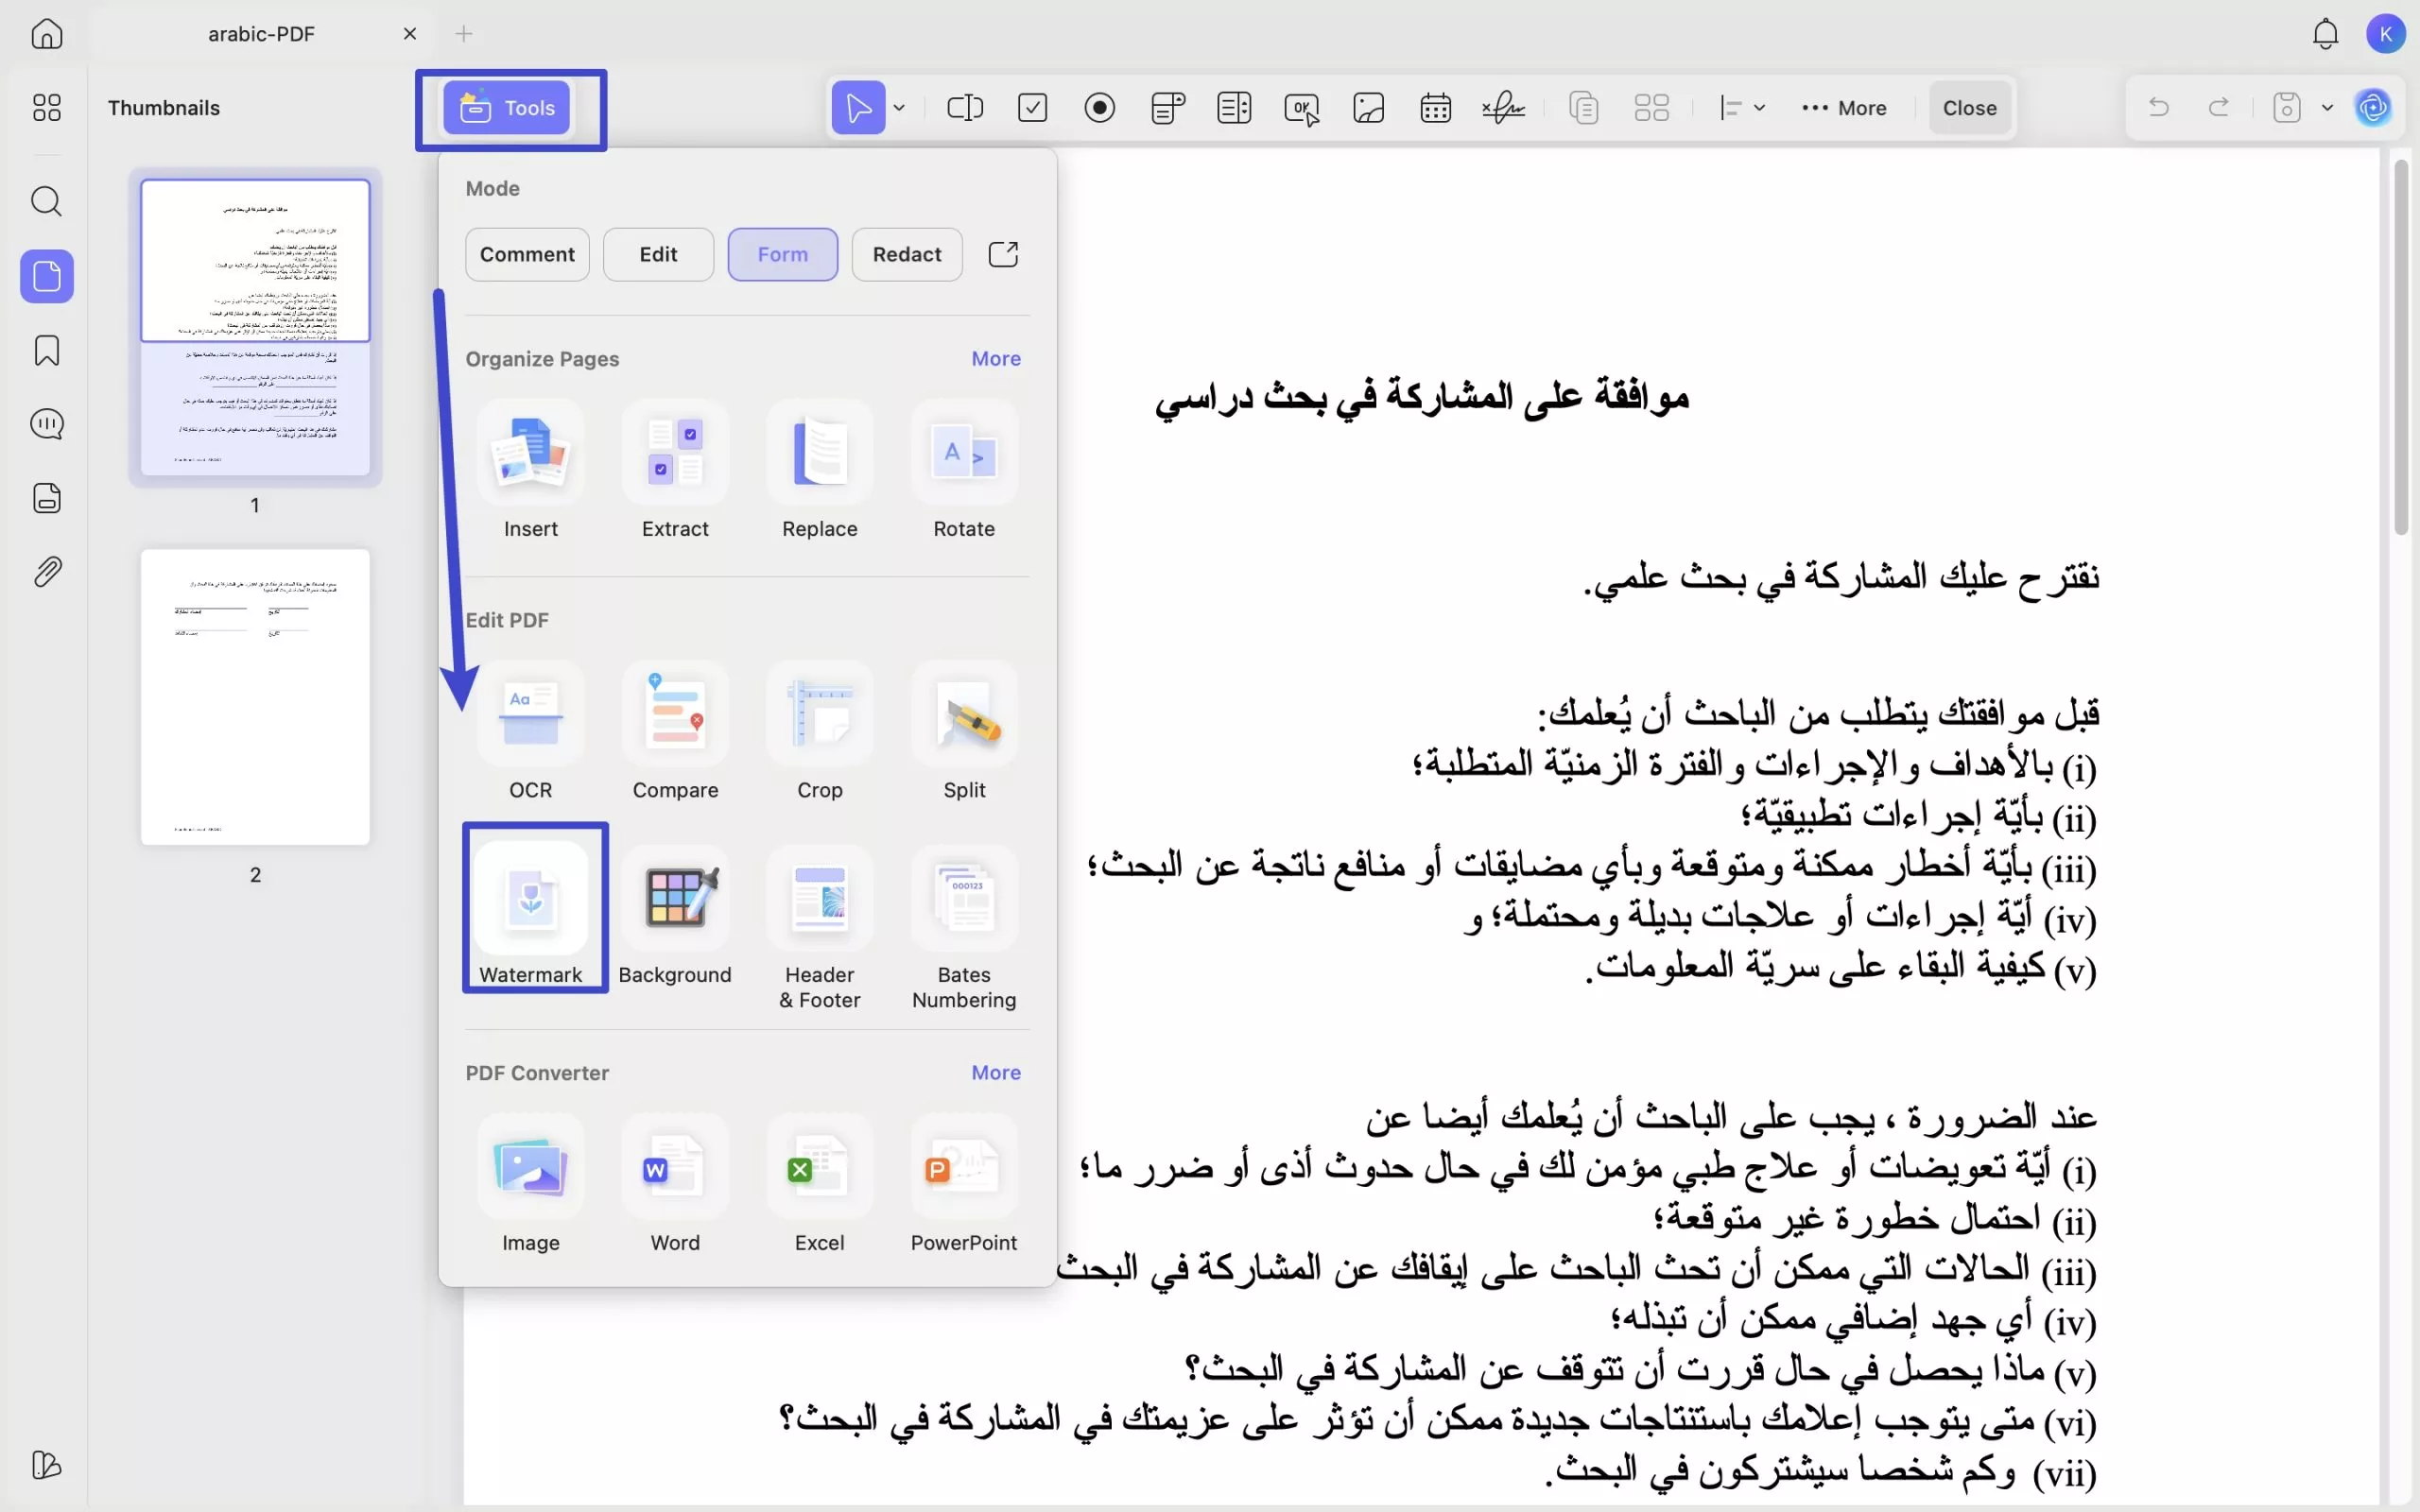Select Redact mode
2420x1512 pixels.
906,254
